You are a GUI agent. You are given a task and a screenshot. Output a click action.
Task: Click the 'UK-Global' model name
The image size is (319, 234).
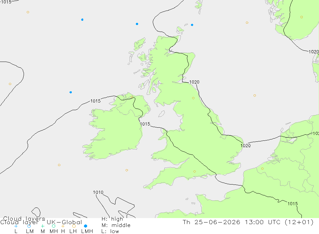(64, 222)
